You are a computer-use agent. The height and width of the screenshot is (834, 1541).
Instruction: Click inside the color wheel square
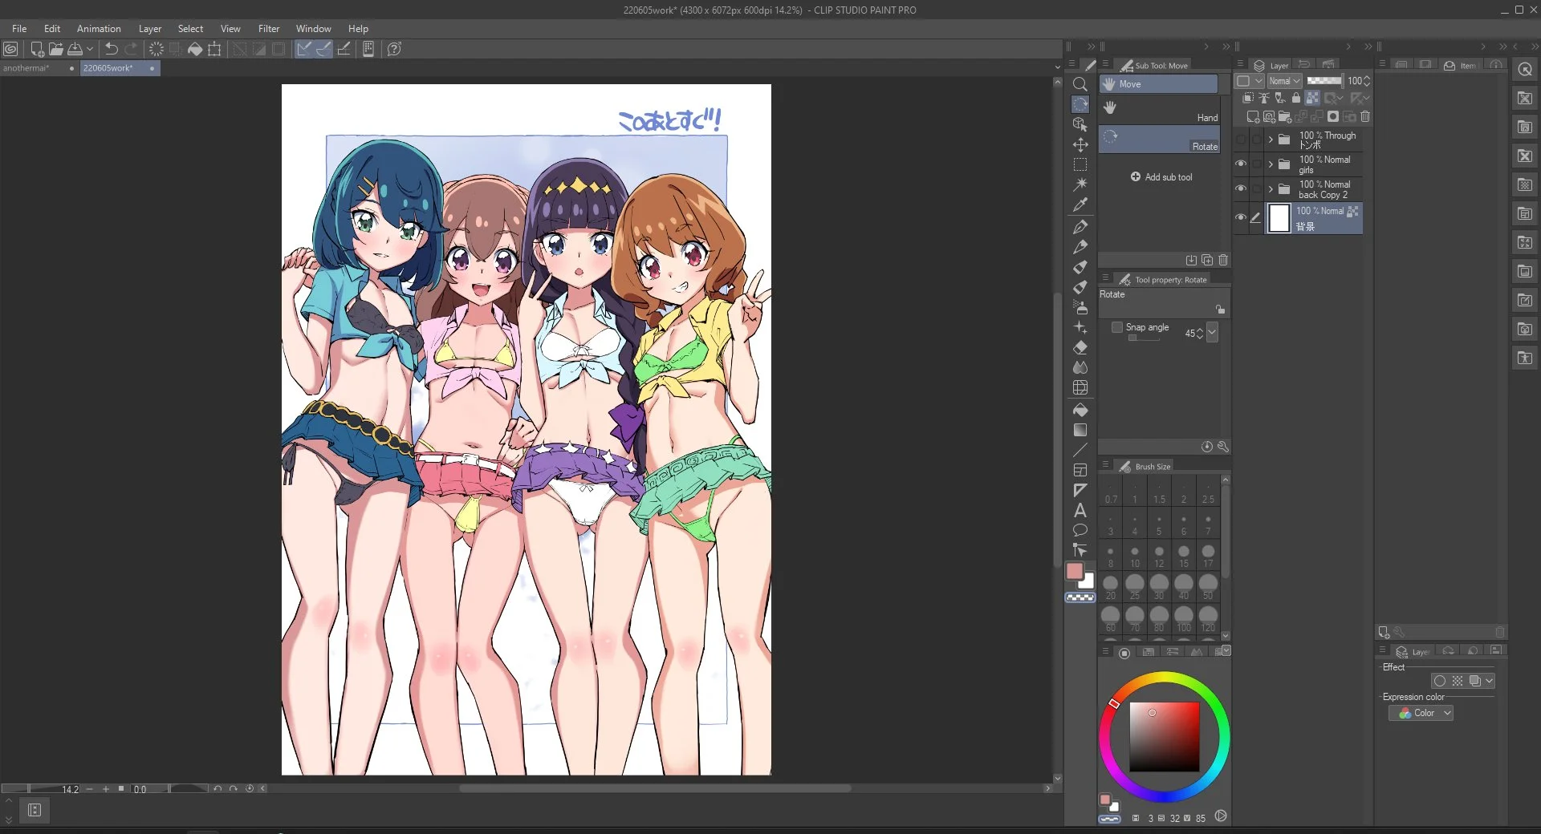tap(1164, 736)
